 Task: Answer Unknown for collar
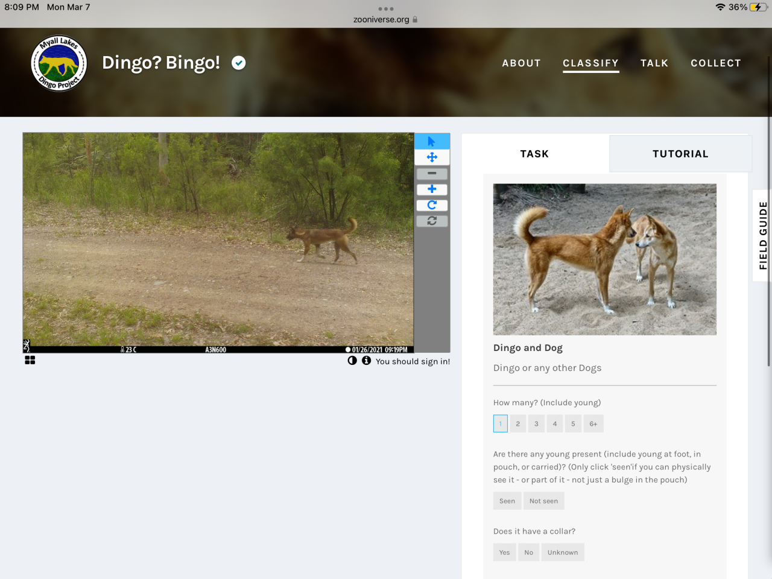563,552
